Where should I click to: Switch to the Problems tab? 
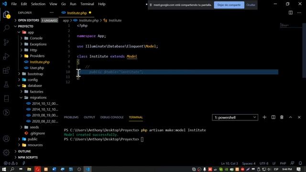click(x=71, y=117)
